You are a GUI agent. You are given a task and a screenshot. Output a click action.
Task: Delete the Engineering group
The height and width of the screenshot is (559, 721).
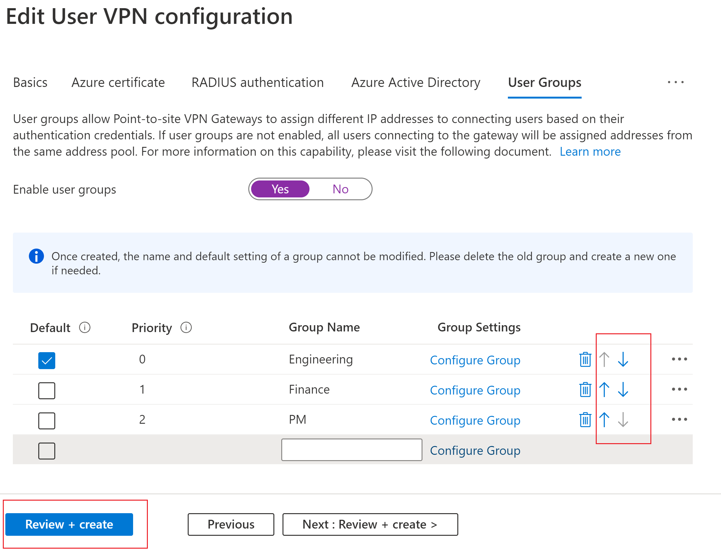pos(585,359)
